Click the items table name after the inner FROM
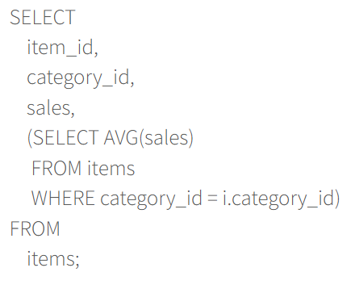 [111, 168]
